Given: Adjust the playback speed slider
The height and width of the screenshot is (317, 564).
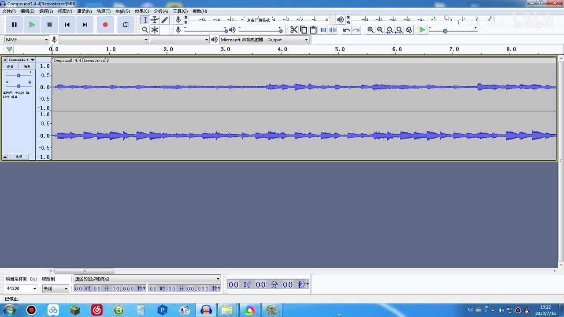Looking at the screenshot, I should coord(453,30).
